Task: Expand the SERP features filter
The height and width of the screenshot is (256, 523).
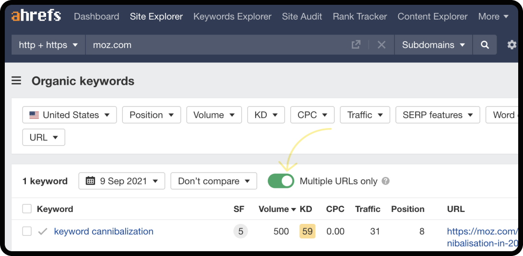Action: pyautogui.click(x=438, y=115)
